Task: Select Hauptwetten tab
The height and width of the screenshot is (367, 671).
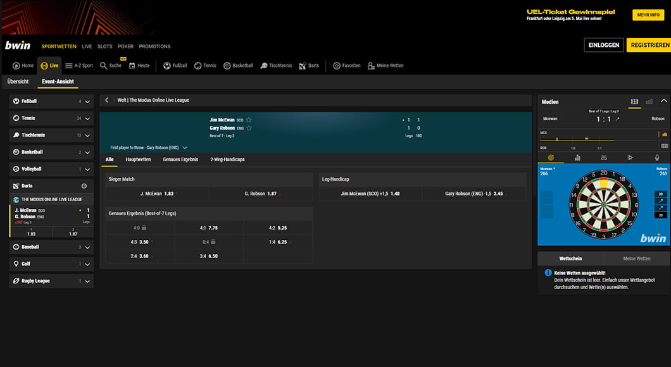Action: pyautogui.click(x=138, y=159)
